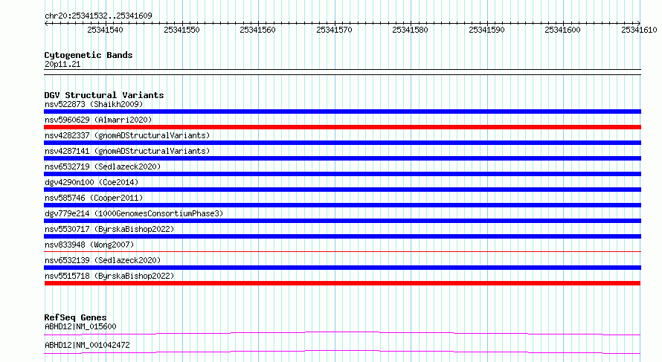Select the blue bar under nsv6532139
Viewport: 662px width, 362px height.
pos(342,268)
